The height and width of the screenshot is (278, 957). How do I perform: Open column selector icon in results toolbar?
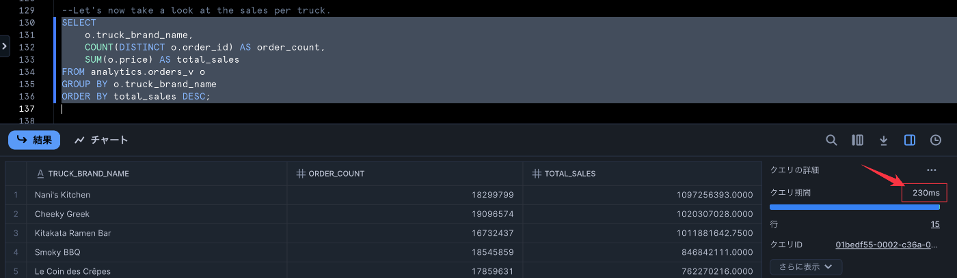pos(857,140)
